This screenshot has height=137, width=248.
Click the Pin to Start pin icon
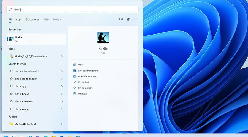point(74,82)
